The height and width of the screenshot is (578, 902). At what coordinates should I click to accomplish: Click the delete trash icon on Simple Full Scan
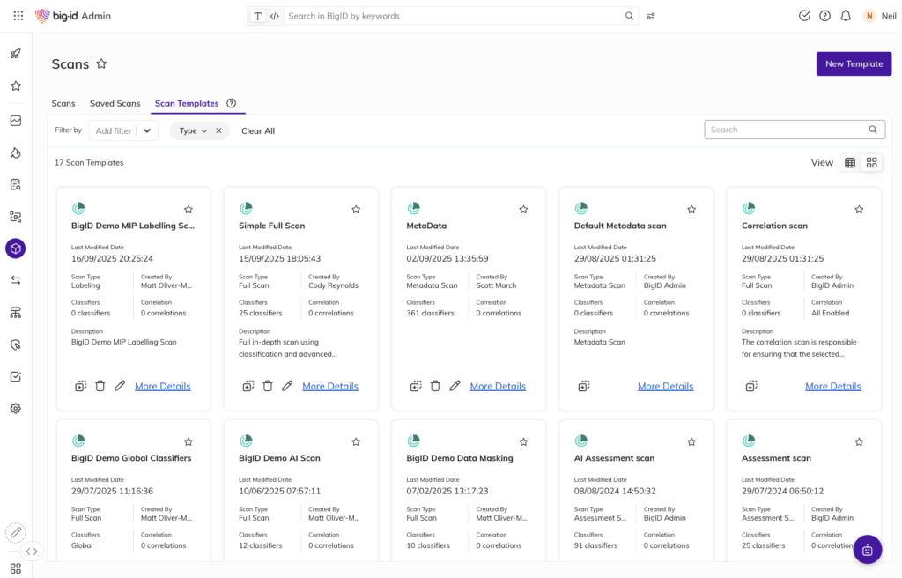(268, 386)
